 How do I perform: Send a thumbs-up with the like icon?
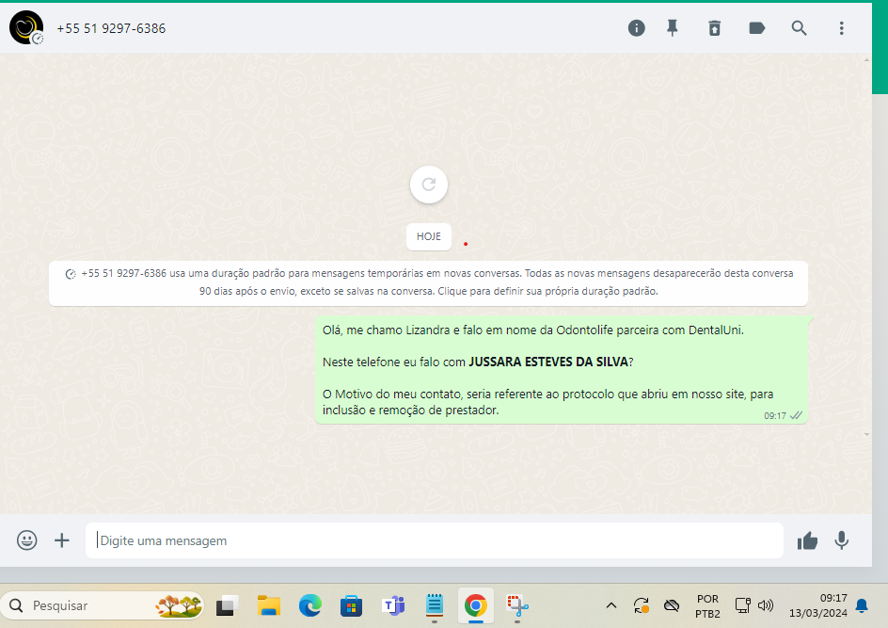807,540
